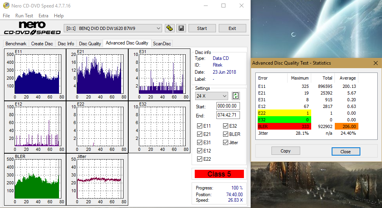382x208 pixels.
Task: Switch to the Benchmark tab
Action: pos(16,44)
